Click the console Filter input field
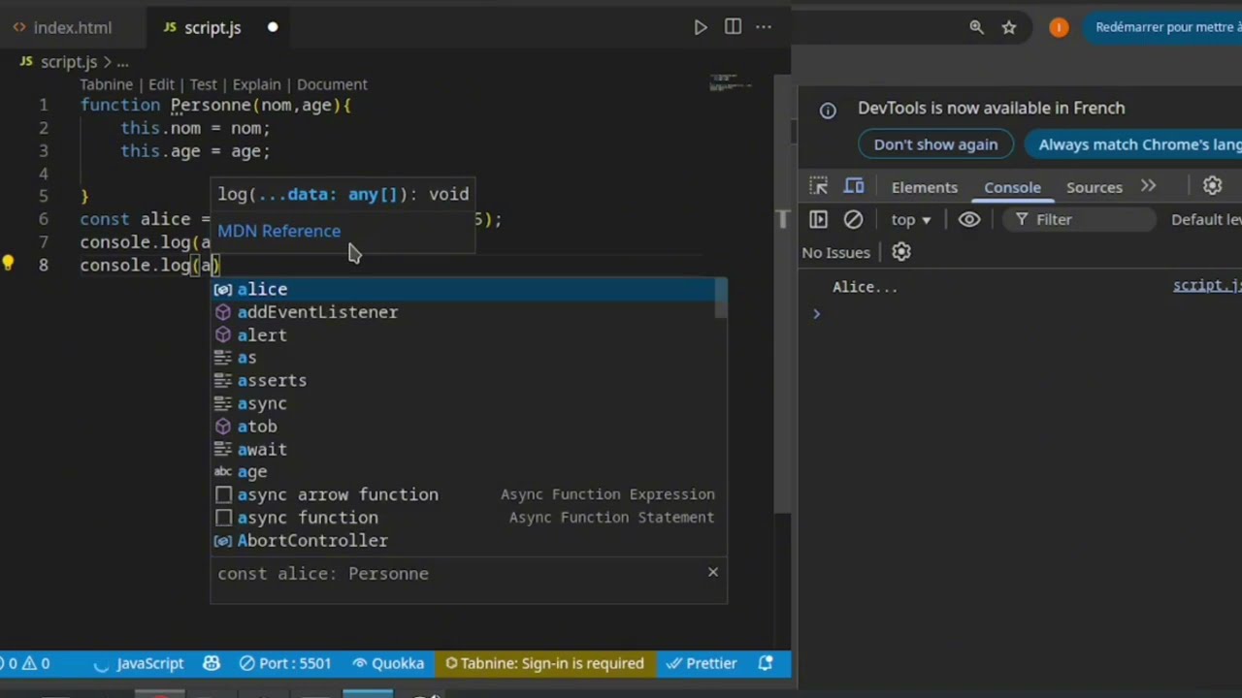 click(x=1079, y=219)
